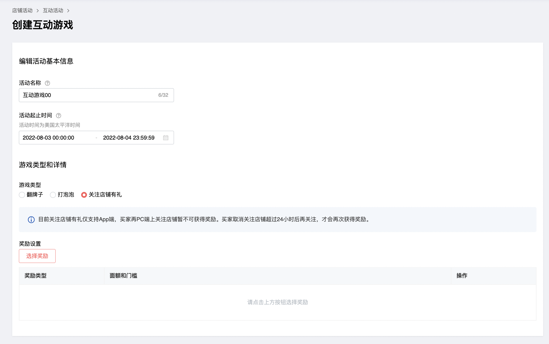Click the 面额和门槛 column header
The width and height of the screenshot is (549, 344).
[x=123, y=276]
